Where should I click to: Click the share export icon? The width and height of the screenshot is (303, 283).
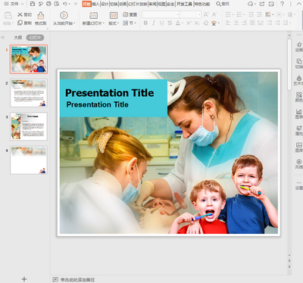click(x=262, y=4)
